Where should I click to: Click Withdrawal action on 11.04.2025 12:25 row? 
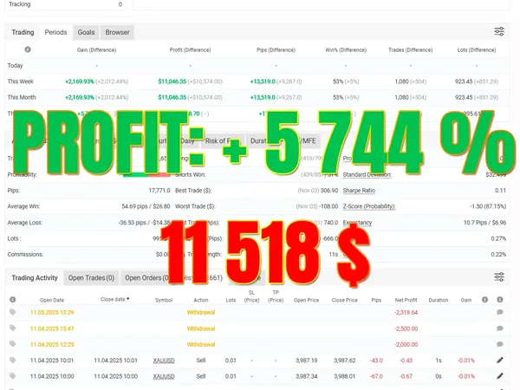201,345
